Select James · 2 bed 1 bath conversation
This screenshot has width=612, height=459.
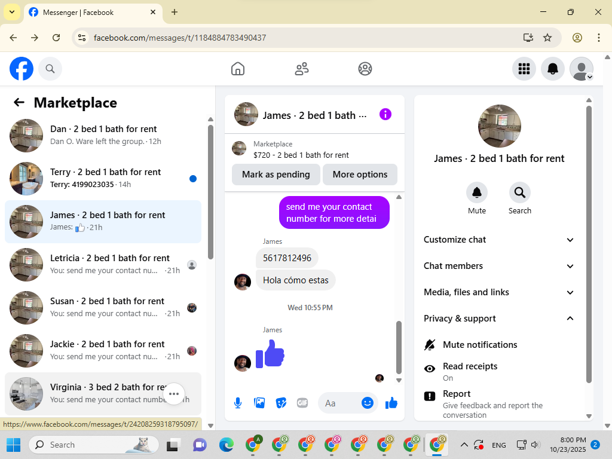click(103, 222)
